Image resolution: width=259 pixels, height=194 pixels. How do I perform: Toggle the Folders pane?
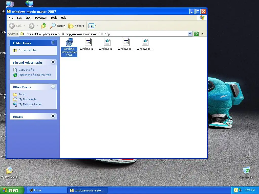click(x=76, y=26)
